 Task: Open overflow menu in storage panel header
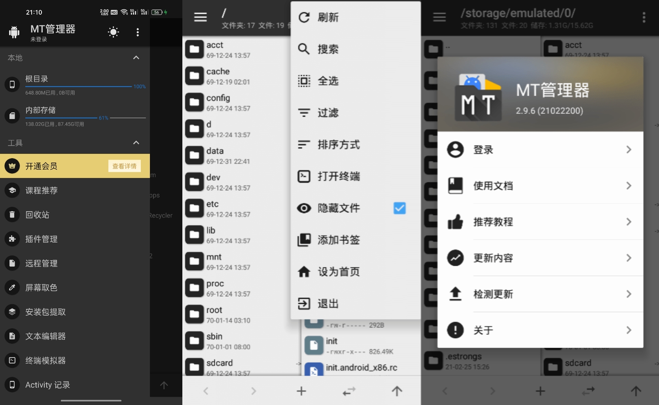644,17
